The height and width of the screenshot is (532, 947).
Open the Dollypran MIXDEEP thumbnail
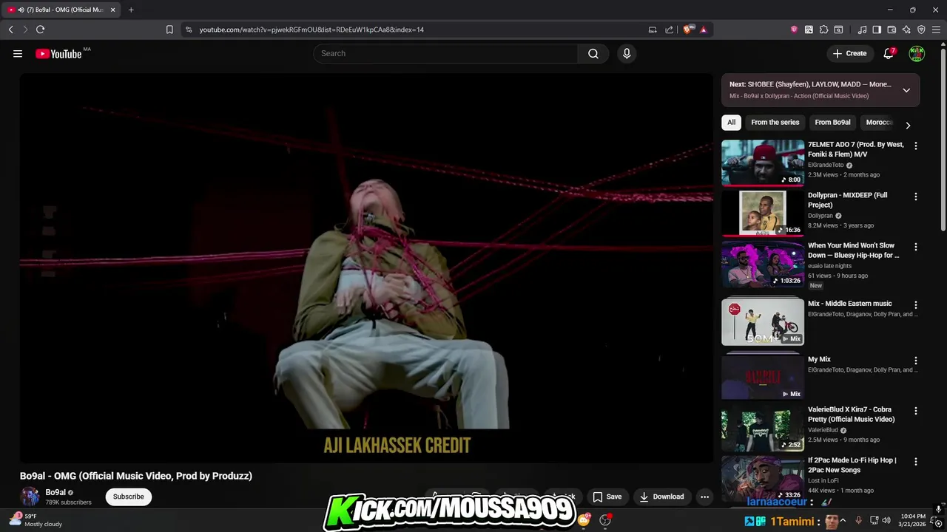763,214
